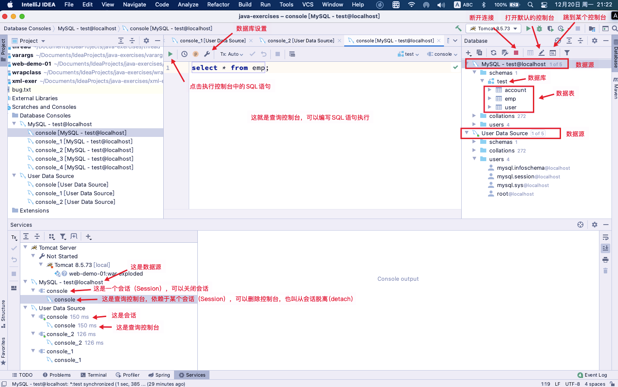Toggle soft-wrap in Console output
The height and width of the screenshot is (387, 618).
click(605, 238)
